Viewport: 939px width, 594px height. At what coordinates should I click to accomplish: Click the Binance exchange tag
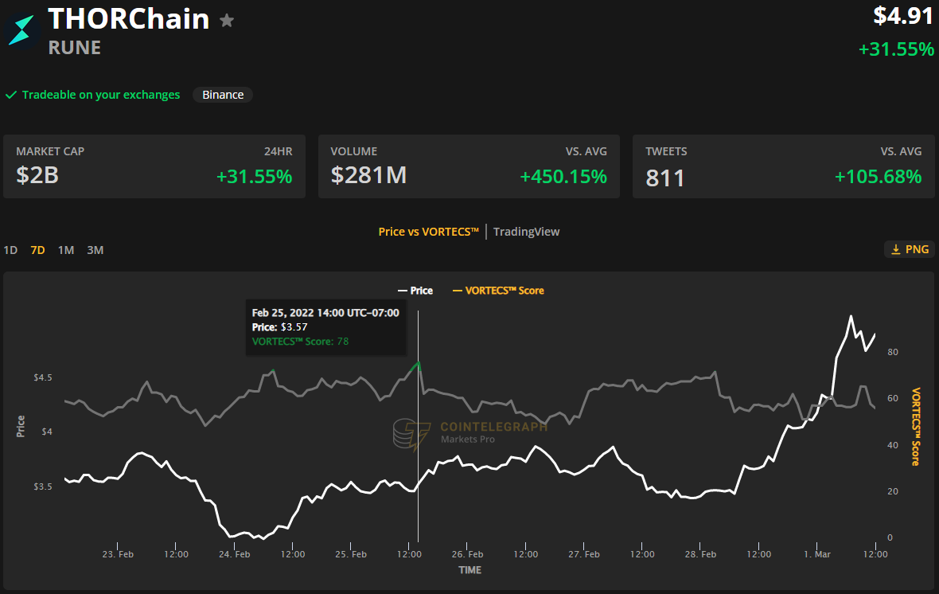coord(223,95)
